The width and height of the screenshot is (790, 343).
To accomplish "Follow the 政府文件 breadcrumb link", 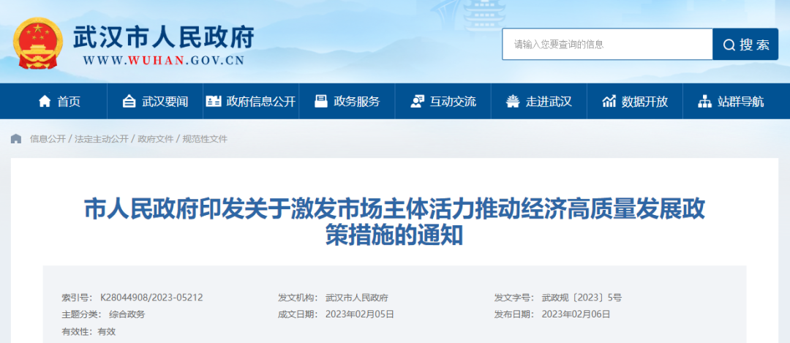I will 156,139.
